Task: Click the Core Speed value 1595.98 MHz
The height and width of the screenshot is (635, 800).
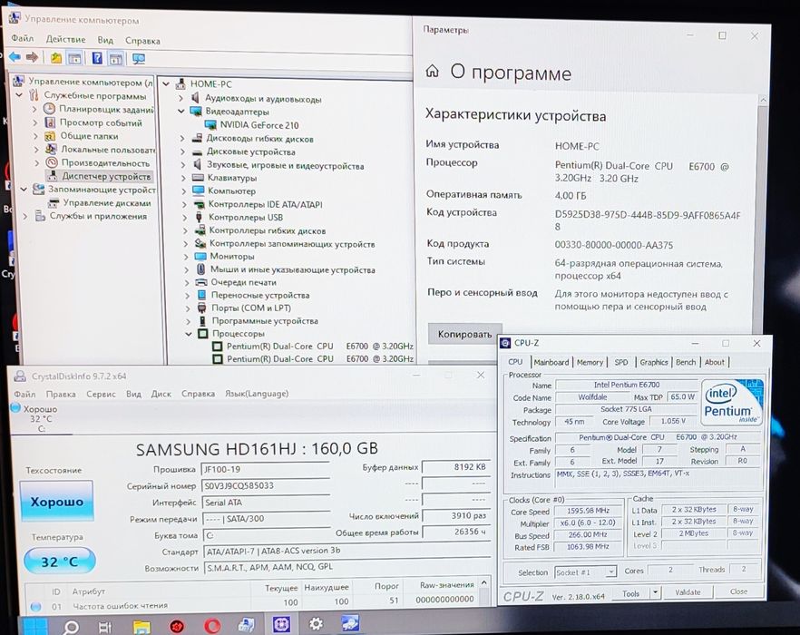Action: point(588,511)
